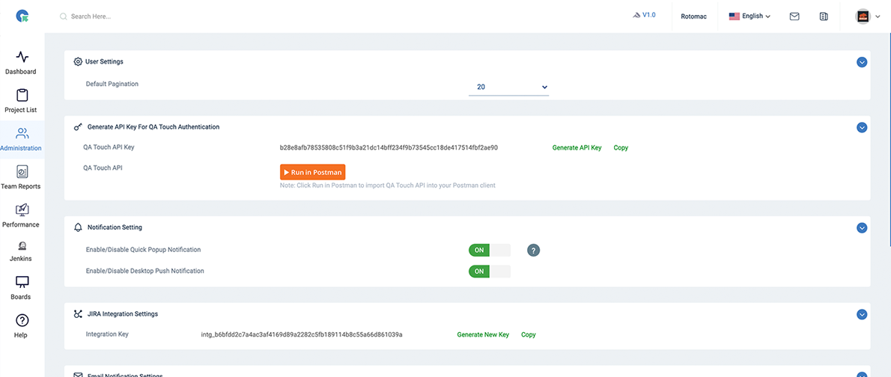
Task: Click the page vertical scrollbar
Action: click(x=890, y=139)
